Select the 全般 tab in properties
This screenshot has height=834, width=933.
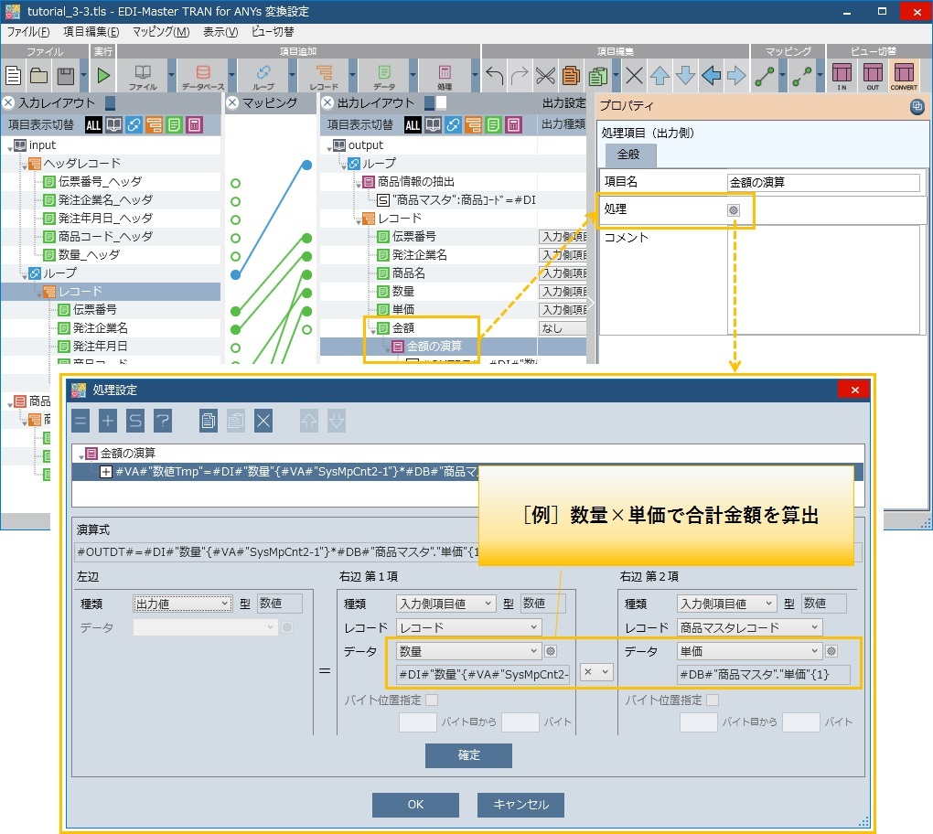(x=628, y=155)
